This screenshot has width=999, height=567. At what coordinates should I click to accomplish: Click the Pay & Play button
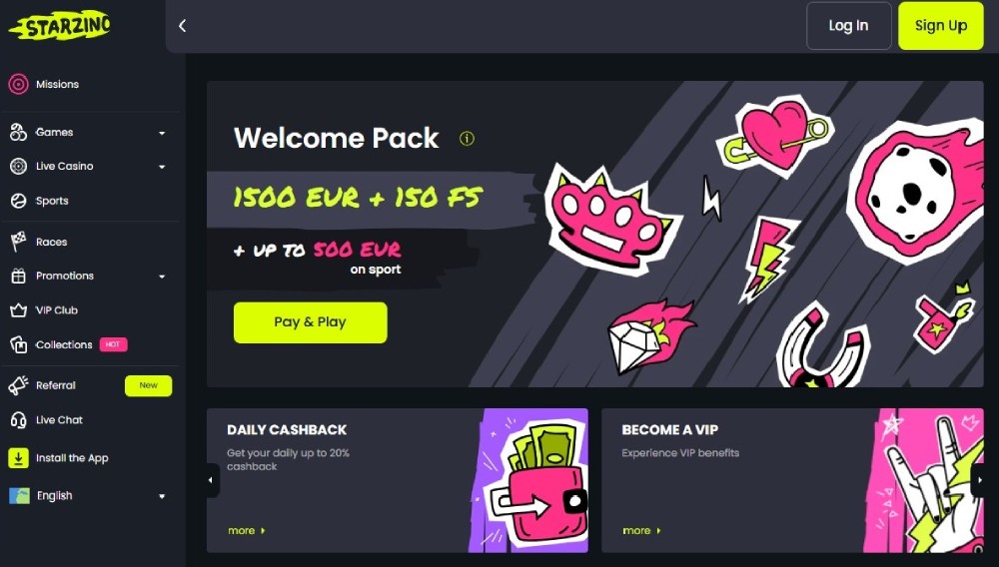(311, 322)
